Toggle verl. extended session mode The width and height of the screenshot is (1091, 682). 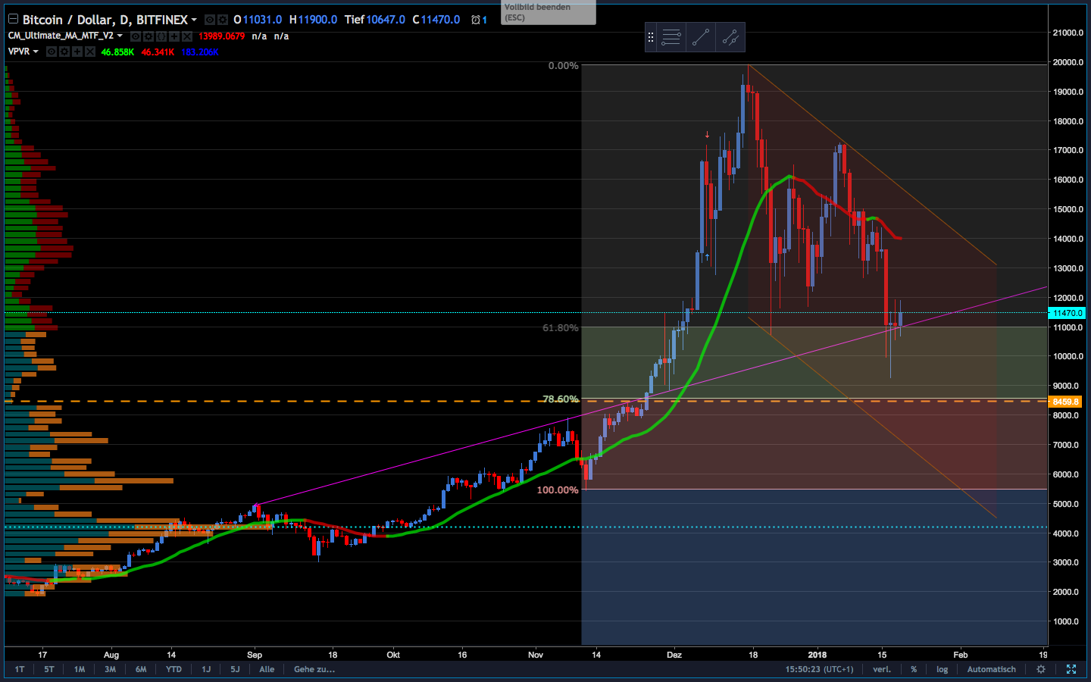click(882, 669)
